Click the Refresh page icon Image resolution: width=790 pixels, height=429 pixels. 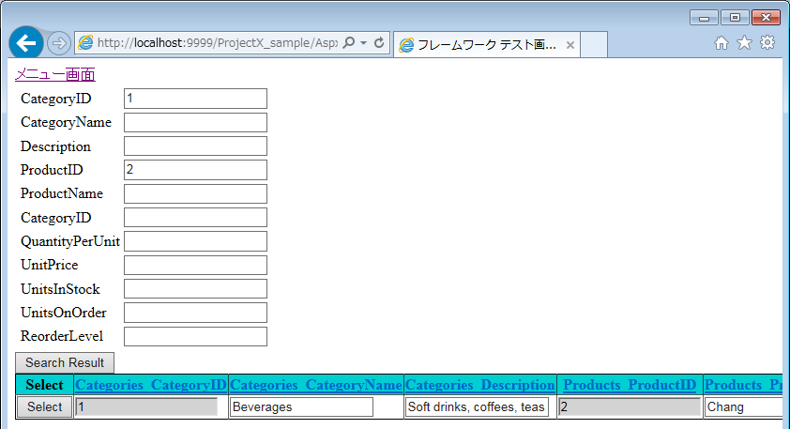[x=379, y=43]
